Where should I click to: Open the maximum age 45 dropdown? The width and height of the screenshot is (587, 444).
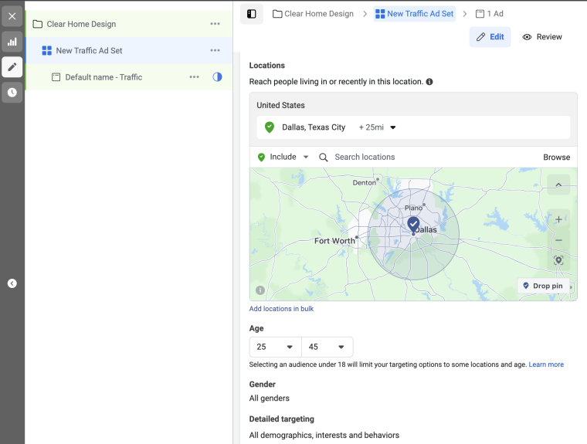click(x=327, y=347)
